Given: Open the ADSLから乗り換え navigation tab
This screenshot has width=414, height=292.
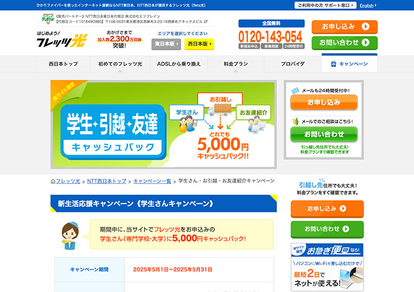Looking at the screenshot, I should 179,64.
